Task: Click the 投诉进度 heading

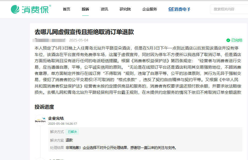Action: [44, 107]
